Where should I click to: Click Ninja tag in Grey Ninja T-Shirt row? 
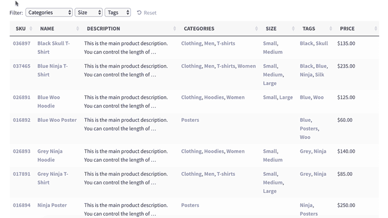320,174
